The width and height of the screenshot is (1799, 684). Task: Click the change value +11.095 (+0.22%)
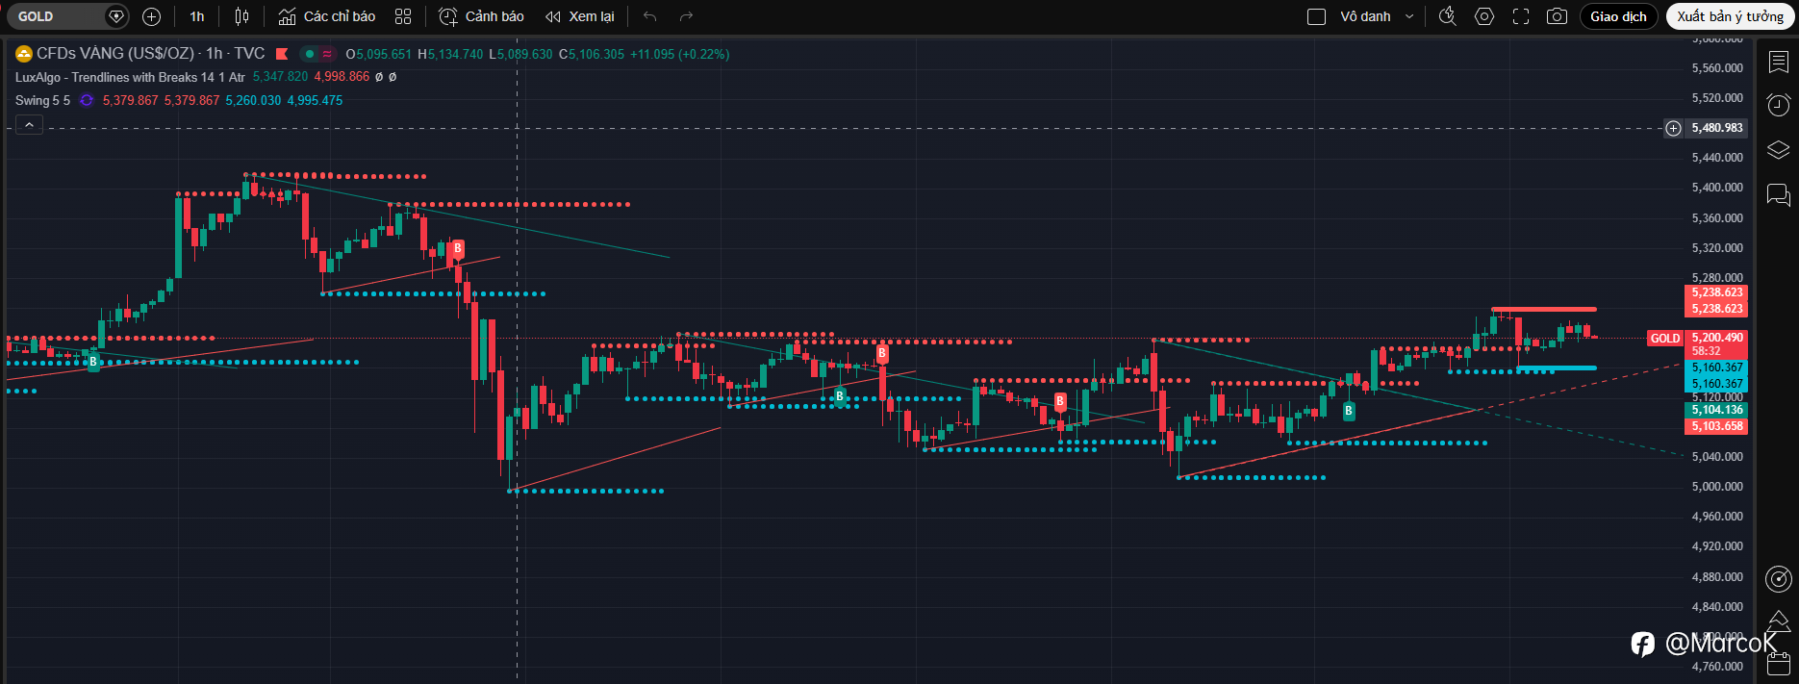(x=679, y=54)
